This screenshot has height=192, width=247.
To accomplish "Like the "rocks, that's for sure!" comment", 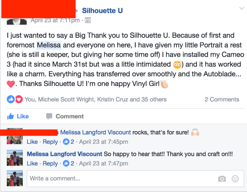I will click(x=32, y=142).
